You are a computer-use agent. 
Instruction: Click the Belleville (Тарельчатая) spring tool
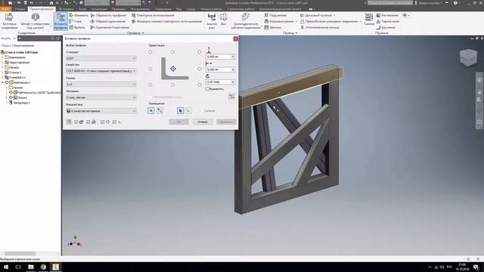click(388, 21)
